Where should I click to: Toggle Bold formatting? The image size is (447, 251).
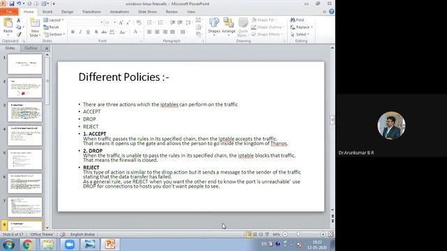73,32
